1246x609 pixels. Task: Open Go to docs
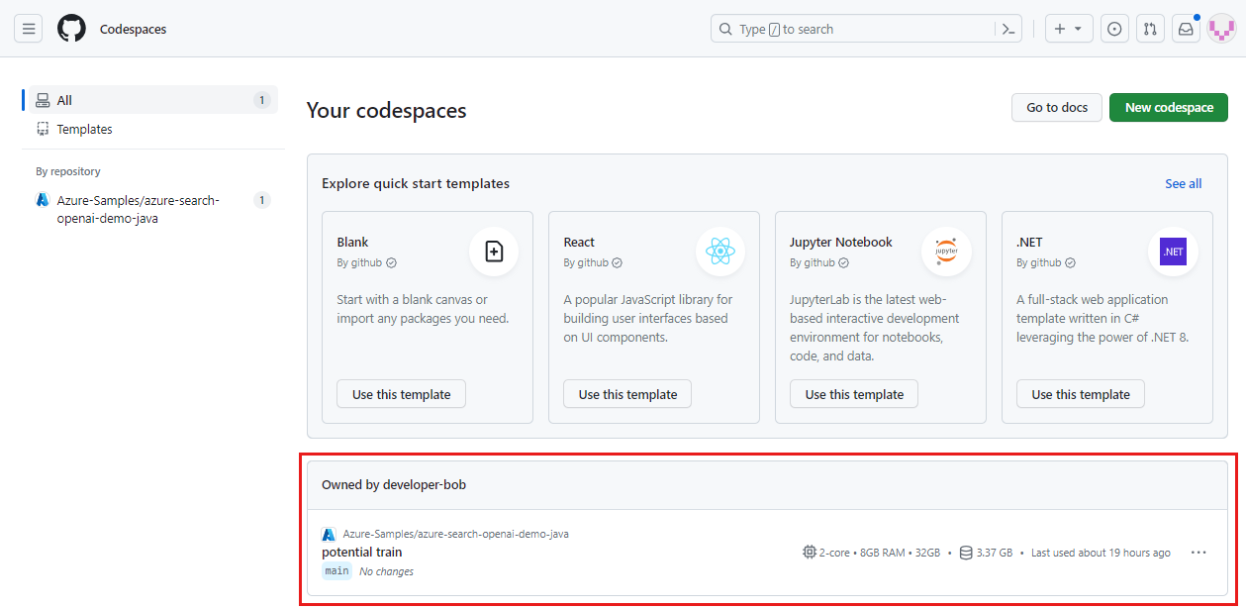click(x=1056, y=107)
